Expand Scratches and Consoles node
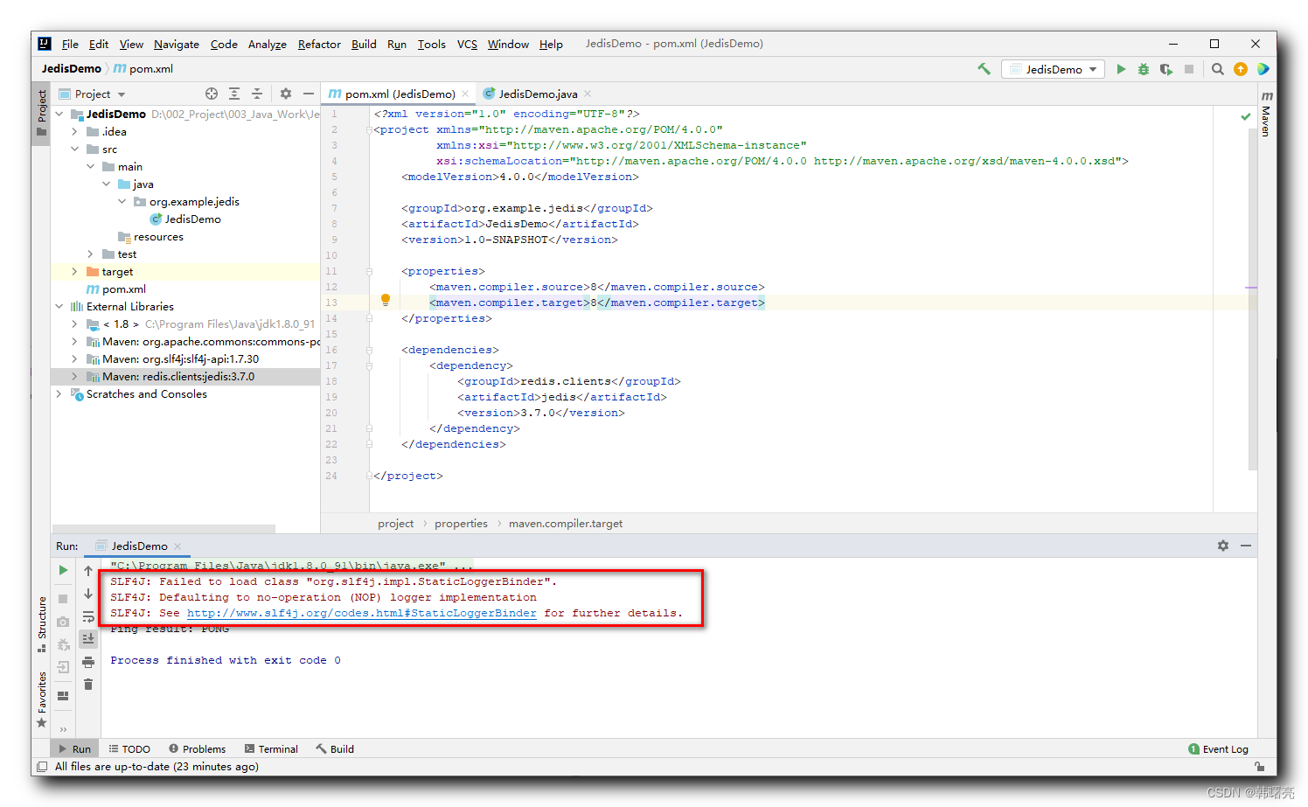The height and width of the screenshot is (807, 1308). [x=59, y=394]
